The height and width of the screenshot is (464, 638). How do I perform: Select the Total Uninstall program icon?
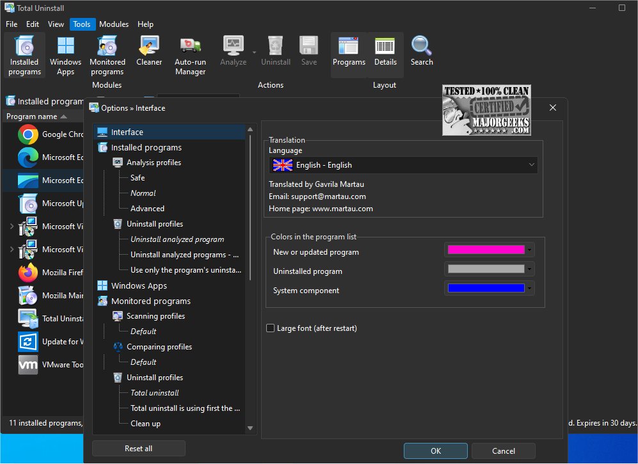28,318
